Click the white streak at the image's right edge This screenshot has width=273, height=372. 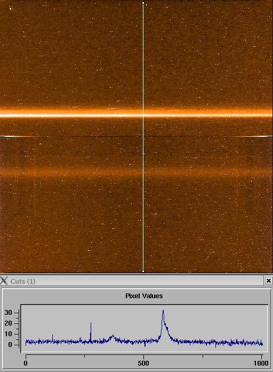tap(259, 136)
